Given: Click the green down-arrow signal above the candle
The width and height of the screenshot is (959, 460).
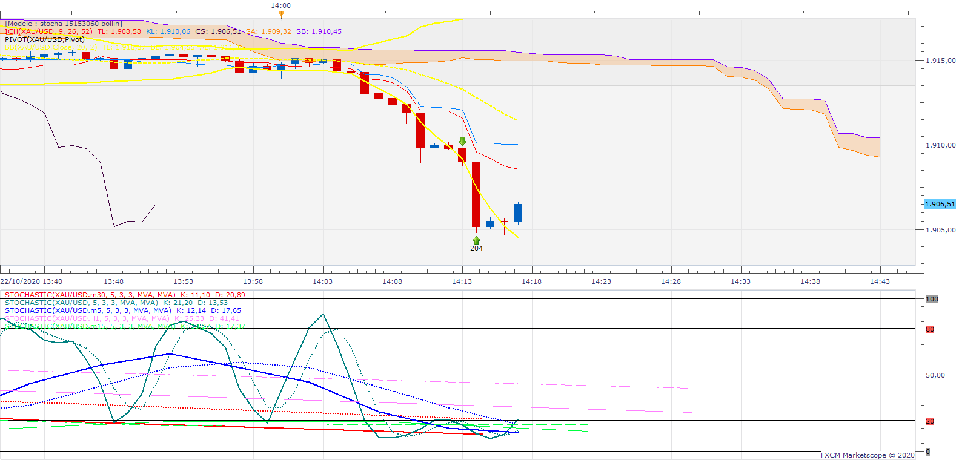Looking at the screenshot, I should click(x=463, y=142).
